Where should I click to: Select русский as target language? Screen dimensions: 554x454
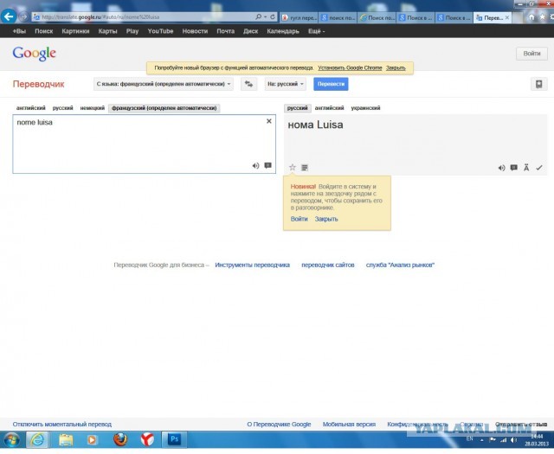298,108
